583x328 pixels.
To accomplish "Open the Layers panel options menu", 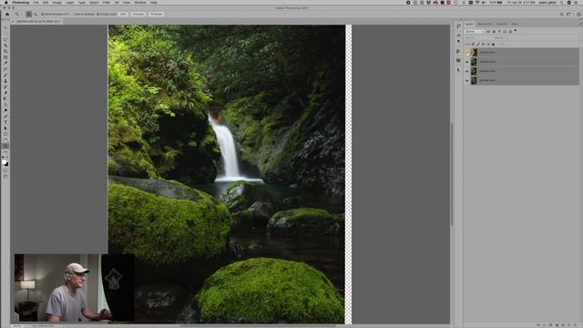I will (579, 24).
